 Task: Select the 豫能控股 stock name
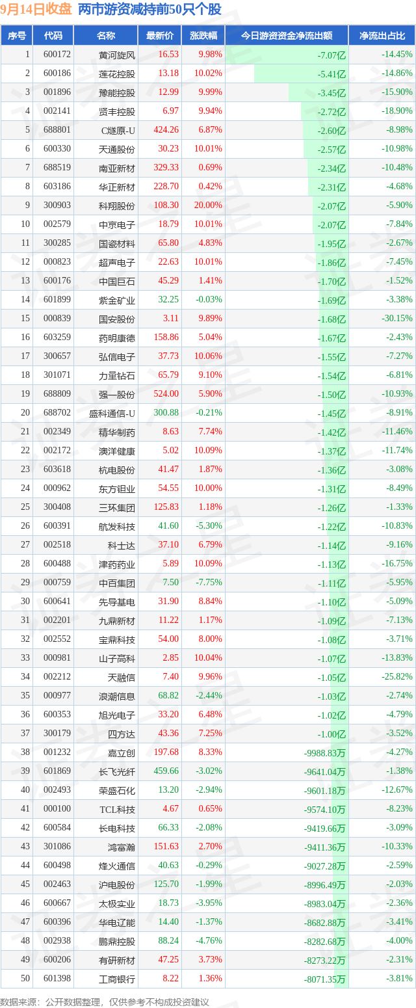tap(117, 92)
